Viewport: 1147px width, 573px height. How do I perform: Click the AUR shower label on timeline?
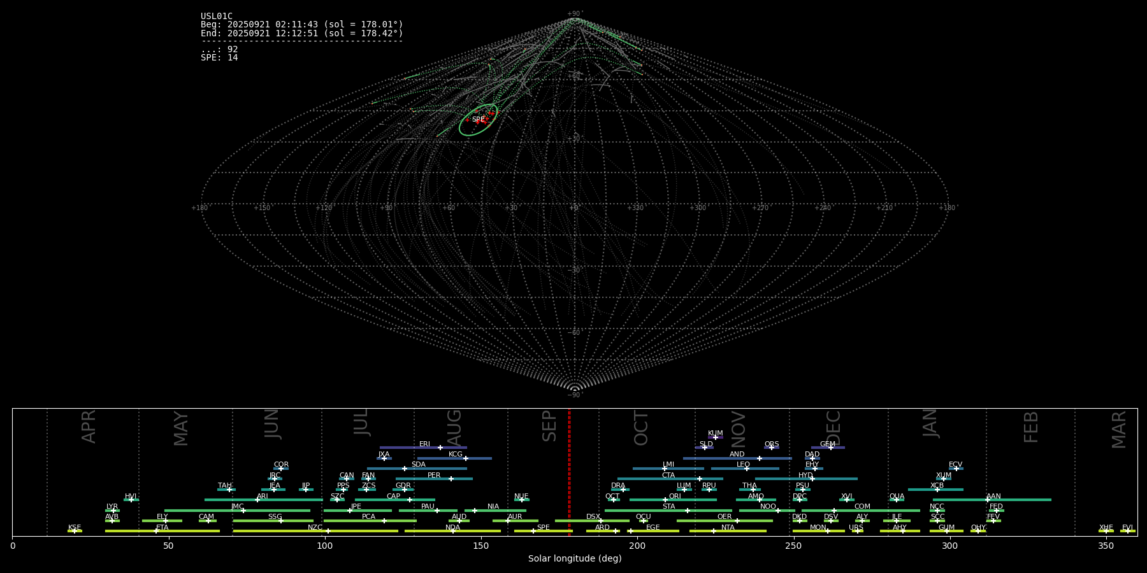[x=515, y=517]
